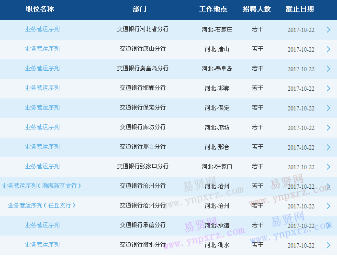Select the 工作地点 column header
This screenshot has height=260, width=337.
click(213, 10)
